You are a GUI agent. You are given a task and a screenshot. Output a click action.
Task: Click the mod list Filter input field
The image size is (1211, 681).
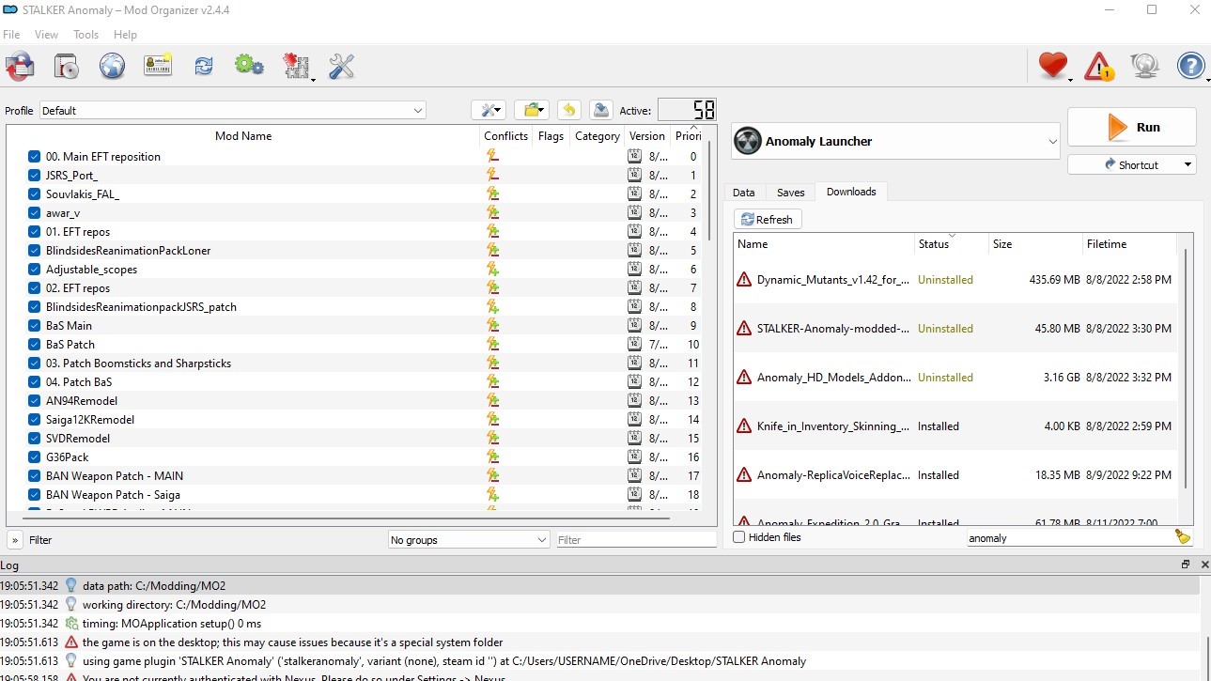click(x=635, y=540)
